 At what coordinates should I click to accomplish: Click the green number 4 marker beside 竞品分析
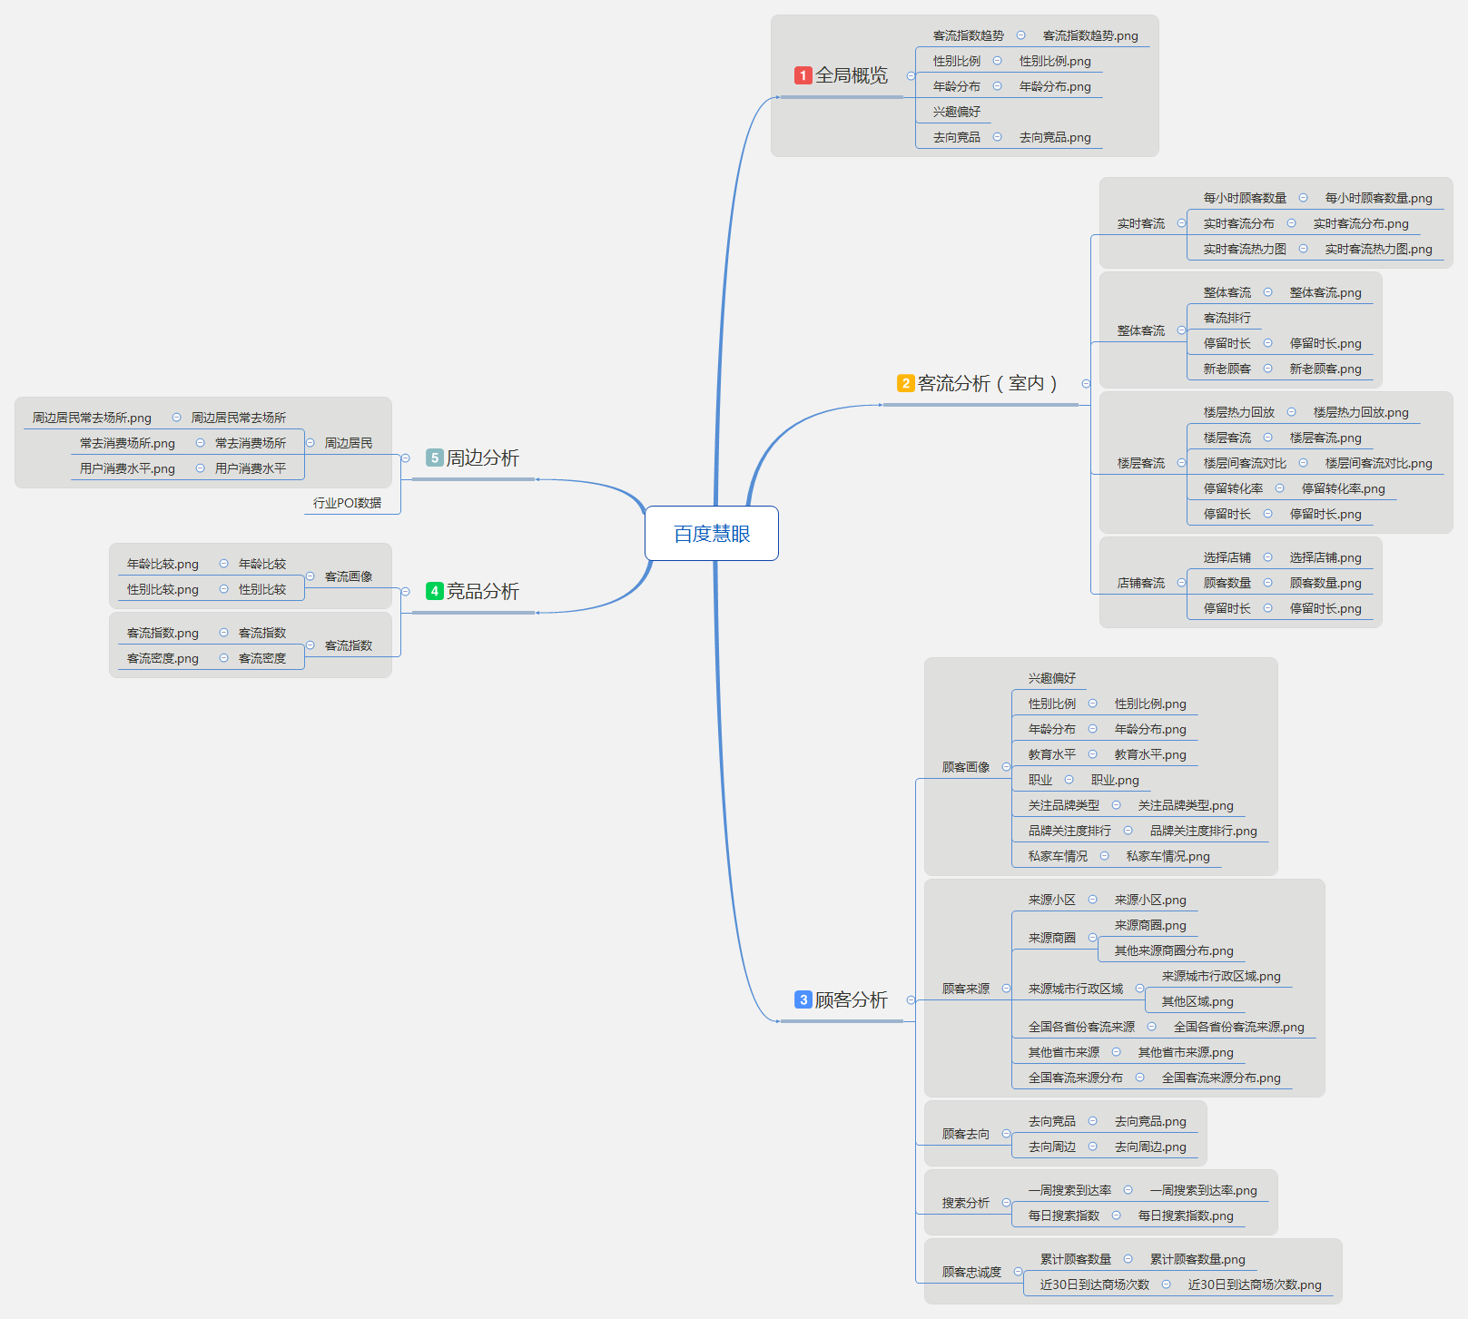click(434, 591)
